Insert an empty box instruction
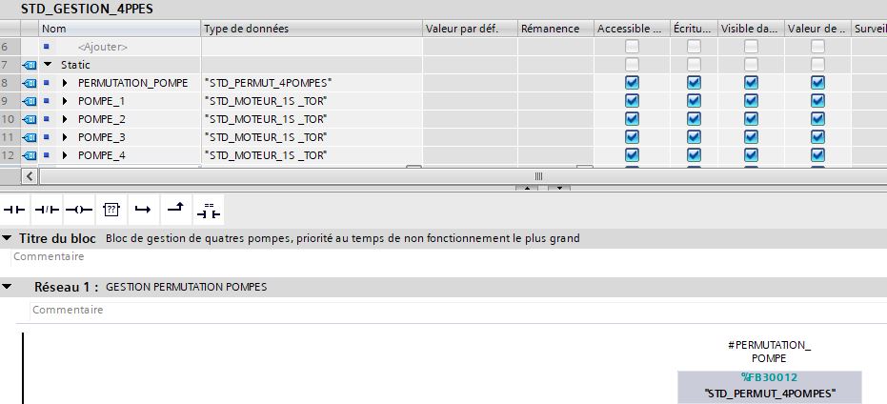The width and height of the screenshot is (887, 404). [111, 210]
